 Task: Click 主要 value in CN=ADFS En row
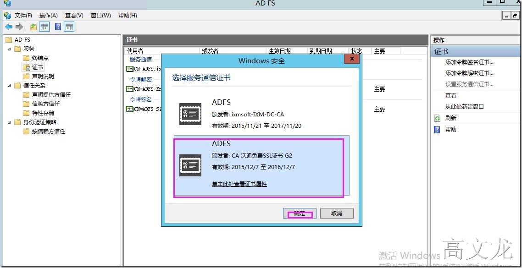[x=379, y=89]
